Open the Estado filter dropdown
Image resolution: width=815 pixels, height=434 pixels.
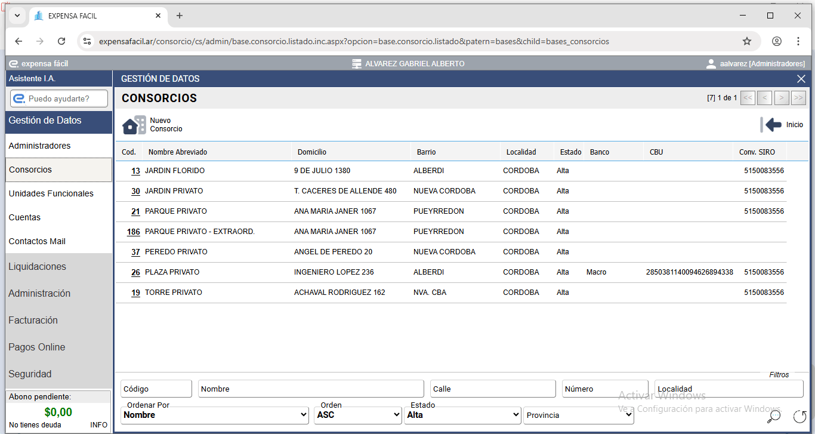pyautogui.click(x=462, y=415)
